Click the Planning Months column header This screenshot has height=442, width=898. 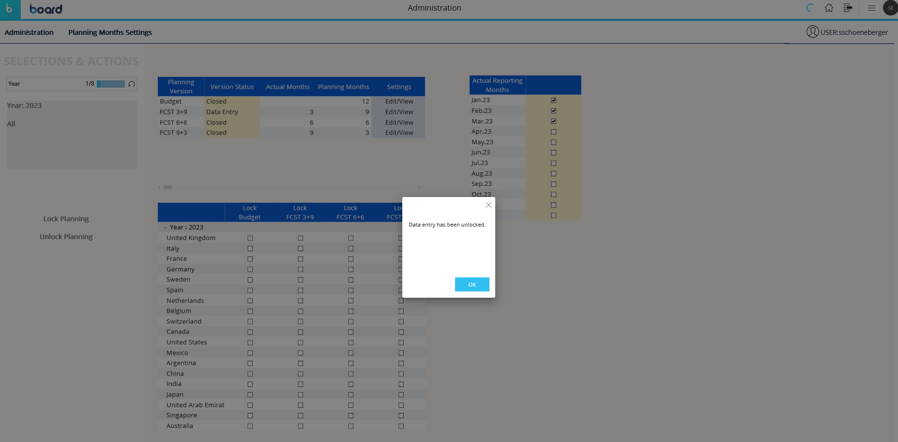click(x=343, y=87)
